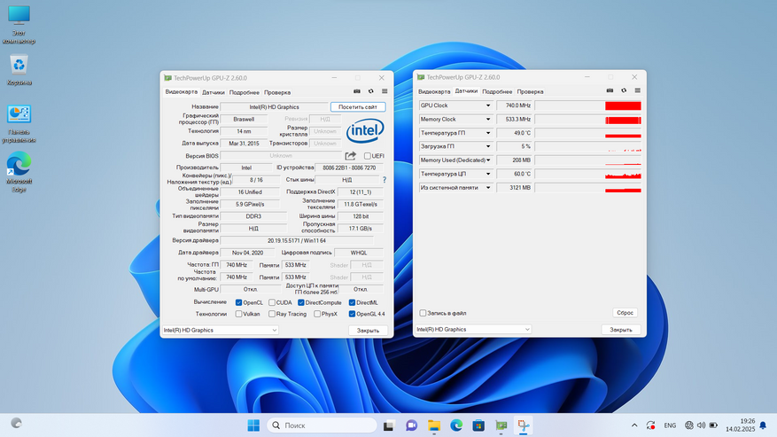
Task: Open Microsoft Edge from the taskbar
Action: tap(456, 425)
